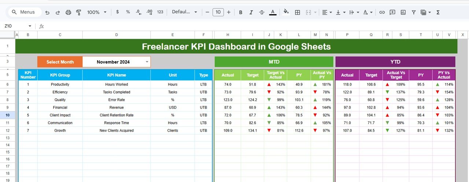Image resolution: width=469 pixels, height=182 pixels.
Task: Format as currency with dollar icon
Action: pyautogui.click(x=117, y=12)
